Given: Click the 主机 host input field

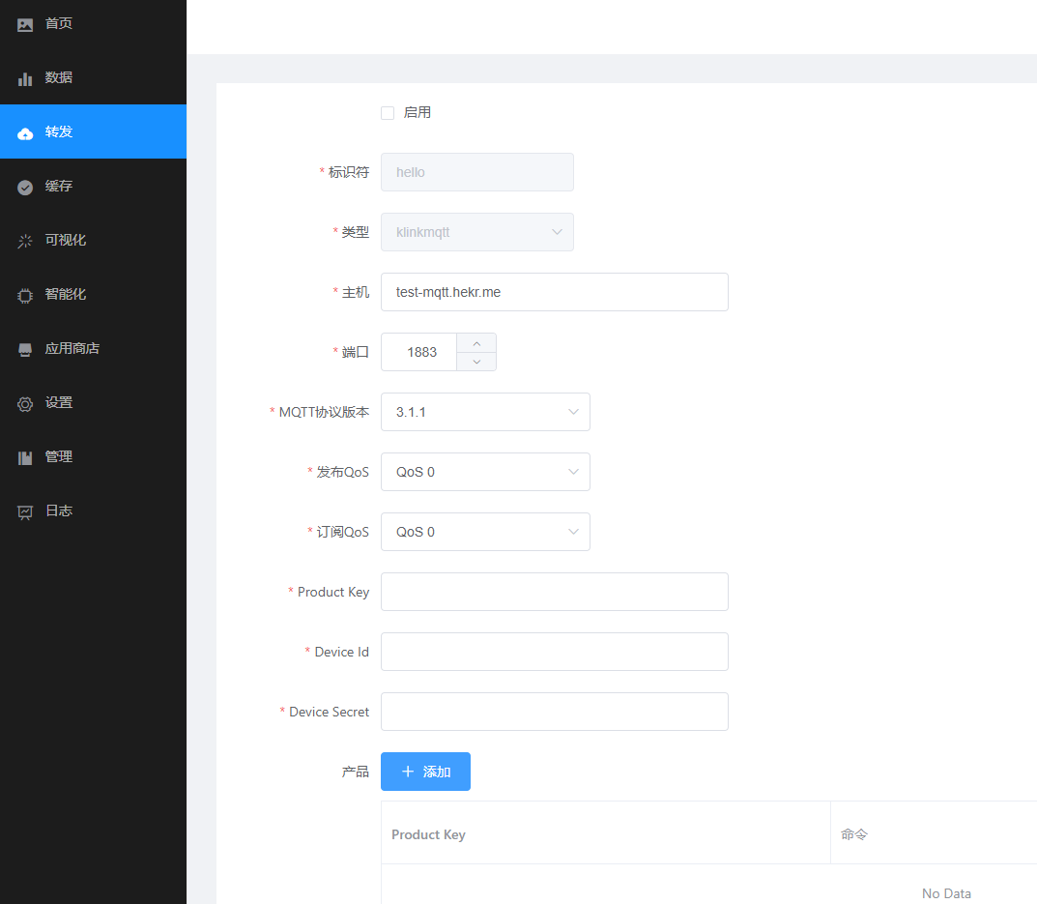Looking at the screenshot, I should (x=554, y=292).
